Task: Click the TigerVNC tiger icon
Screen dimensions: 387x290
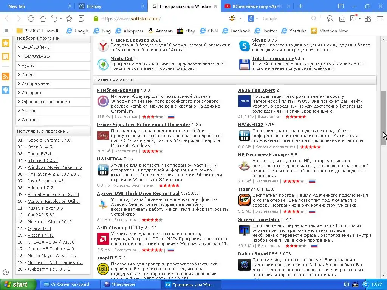Action: point(245,200)
